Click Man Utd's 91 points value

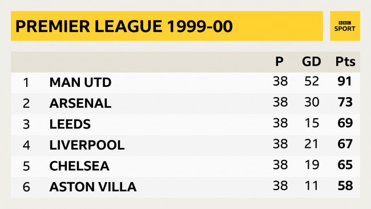pyautogui.click(x=345, y=81)
